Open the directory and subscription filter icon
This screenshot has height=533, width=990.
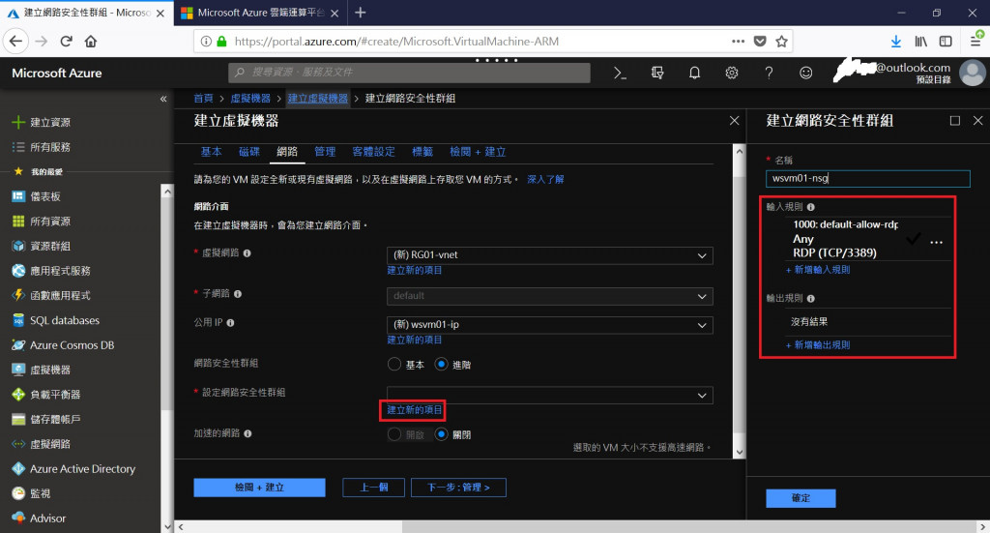pyautogui.click(x=657, y=74)
